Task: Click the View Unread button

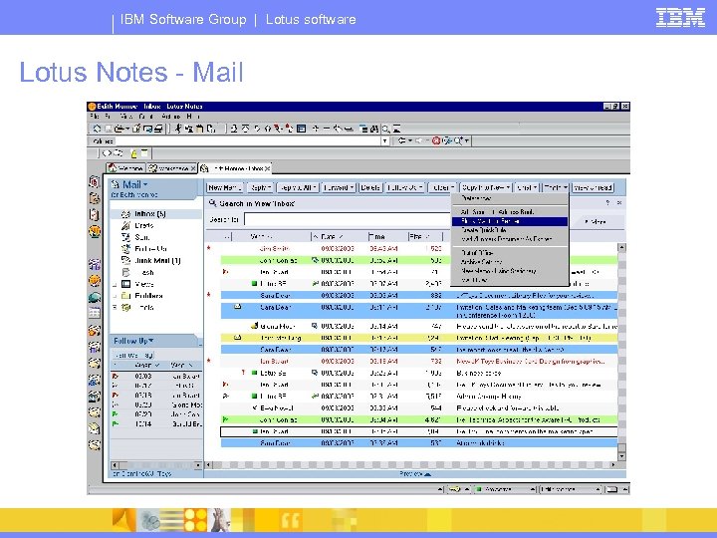Action: pyautogui.click(x=593, y=187)
